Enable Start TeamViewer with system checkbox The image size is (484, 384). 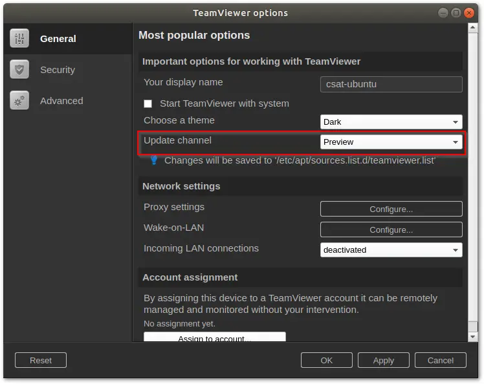click(148, 103)
